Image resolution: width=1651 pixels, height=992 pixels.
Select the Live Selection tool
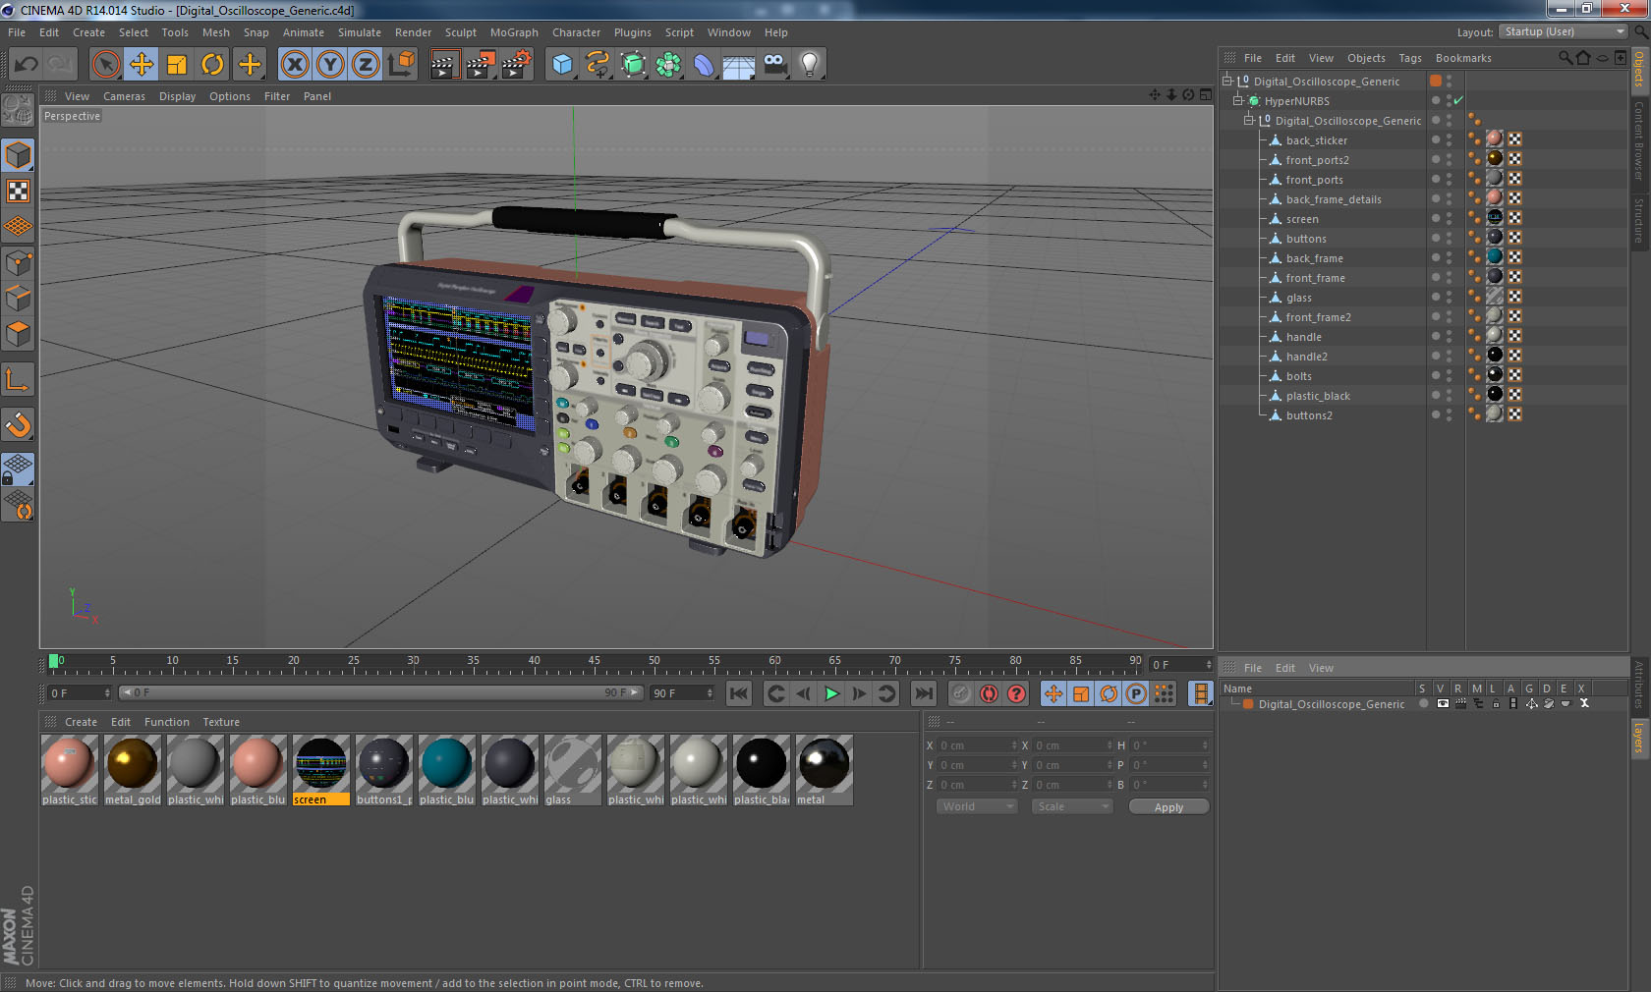point(106,65)
